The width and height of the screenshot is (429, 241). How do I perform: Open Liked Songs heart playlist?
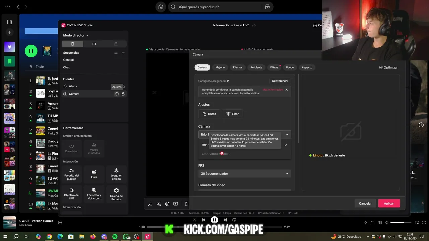[x=10, y=47]
